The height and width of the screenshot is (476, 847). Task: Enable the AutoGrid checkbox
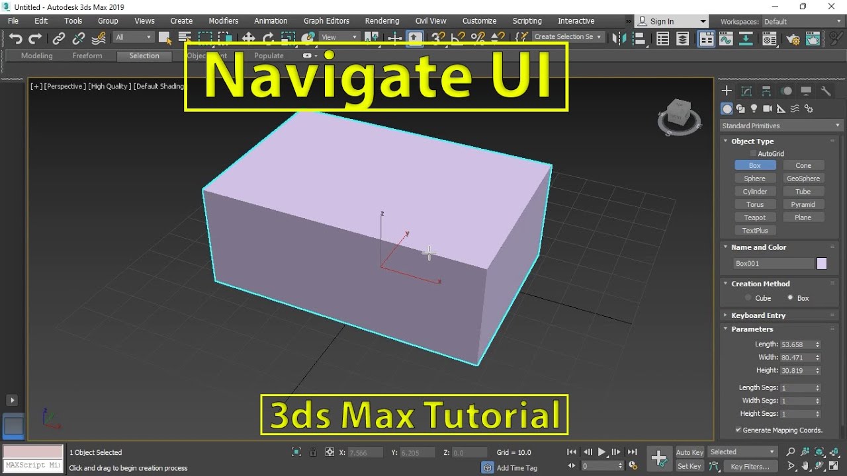pyautogui.click(x=753, y=153)
